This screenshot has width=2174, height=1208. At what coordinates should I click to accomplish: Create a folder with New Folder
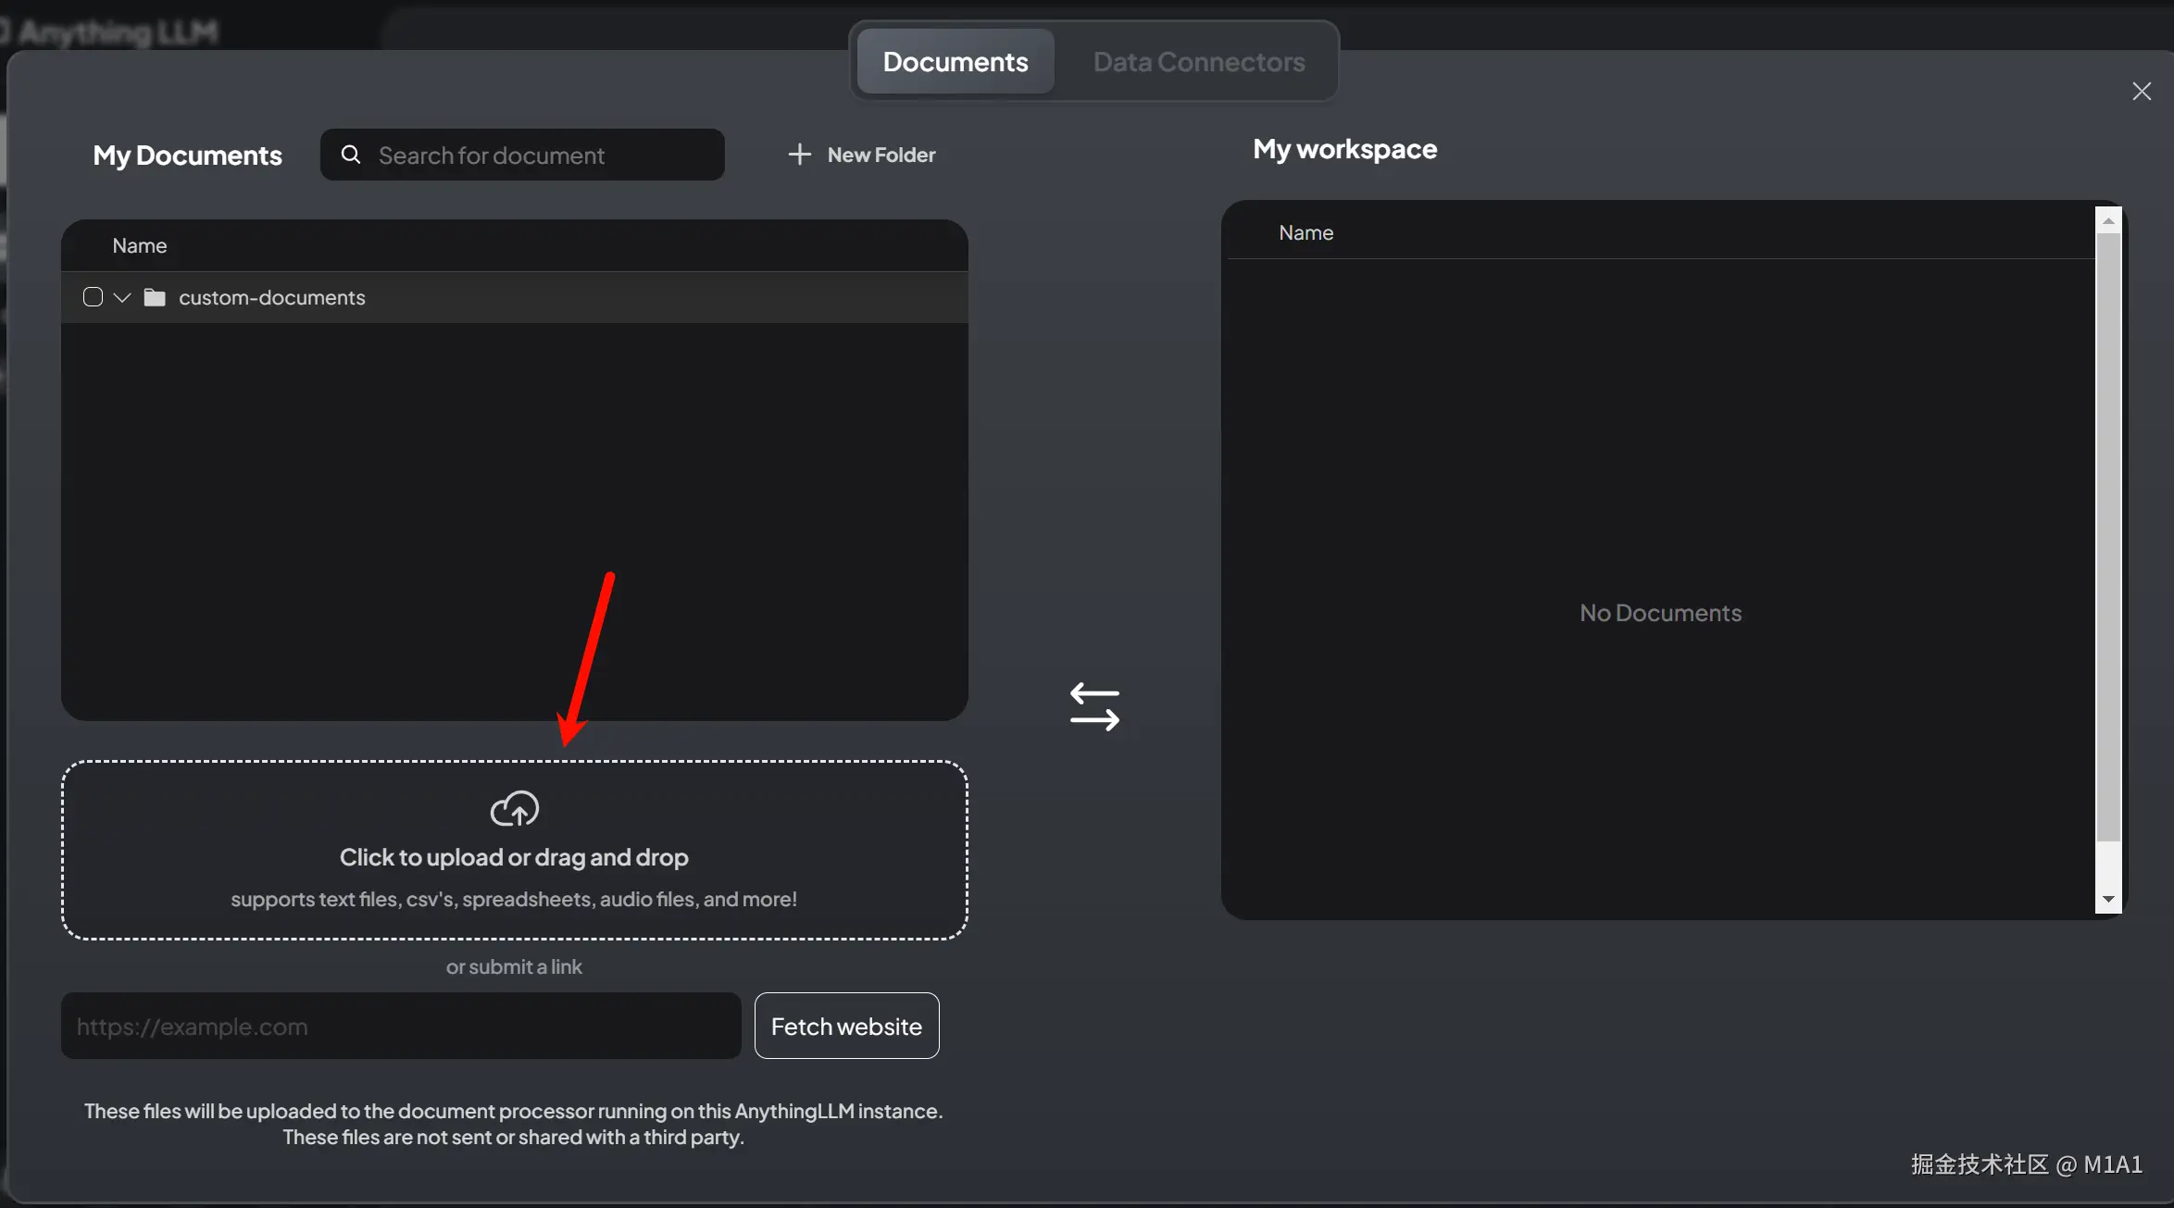click(x=881, y=155)
